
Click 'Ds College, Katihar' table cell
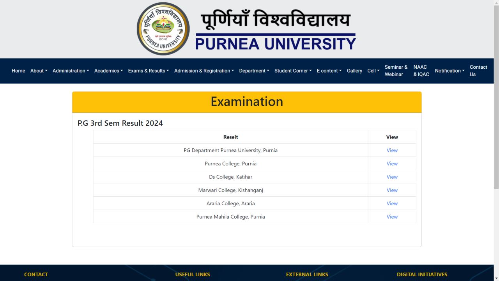(x=231, y=177)
